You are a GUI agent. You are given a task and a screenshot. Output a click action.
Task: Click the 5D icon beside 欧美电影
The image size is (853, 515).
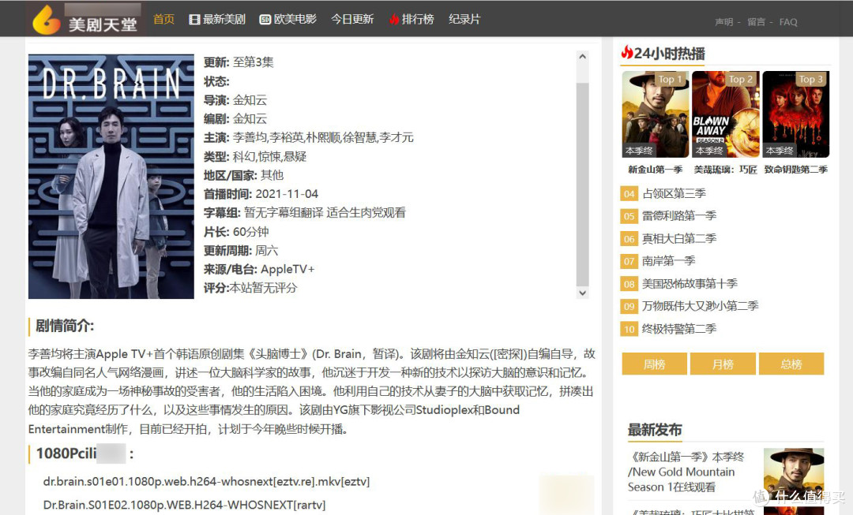pos(265,20)
